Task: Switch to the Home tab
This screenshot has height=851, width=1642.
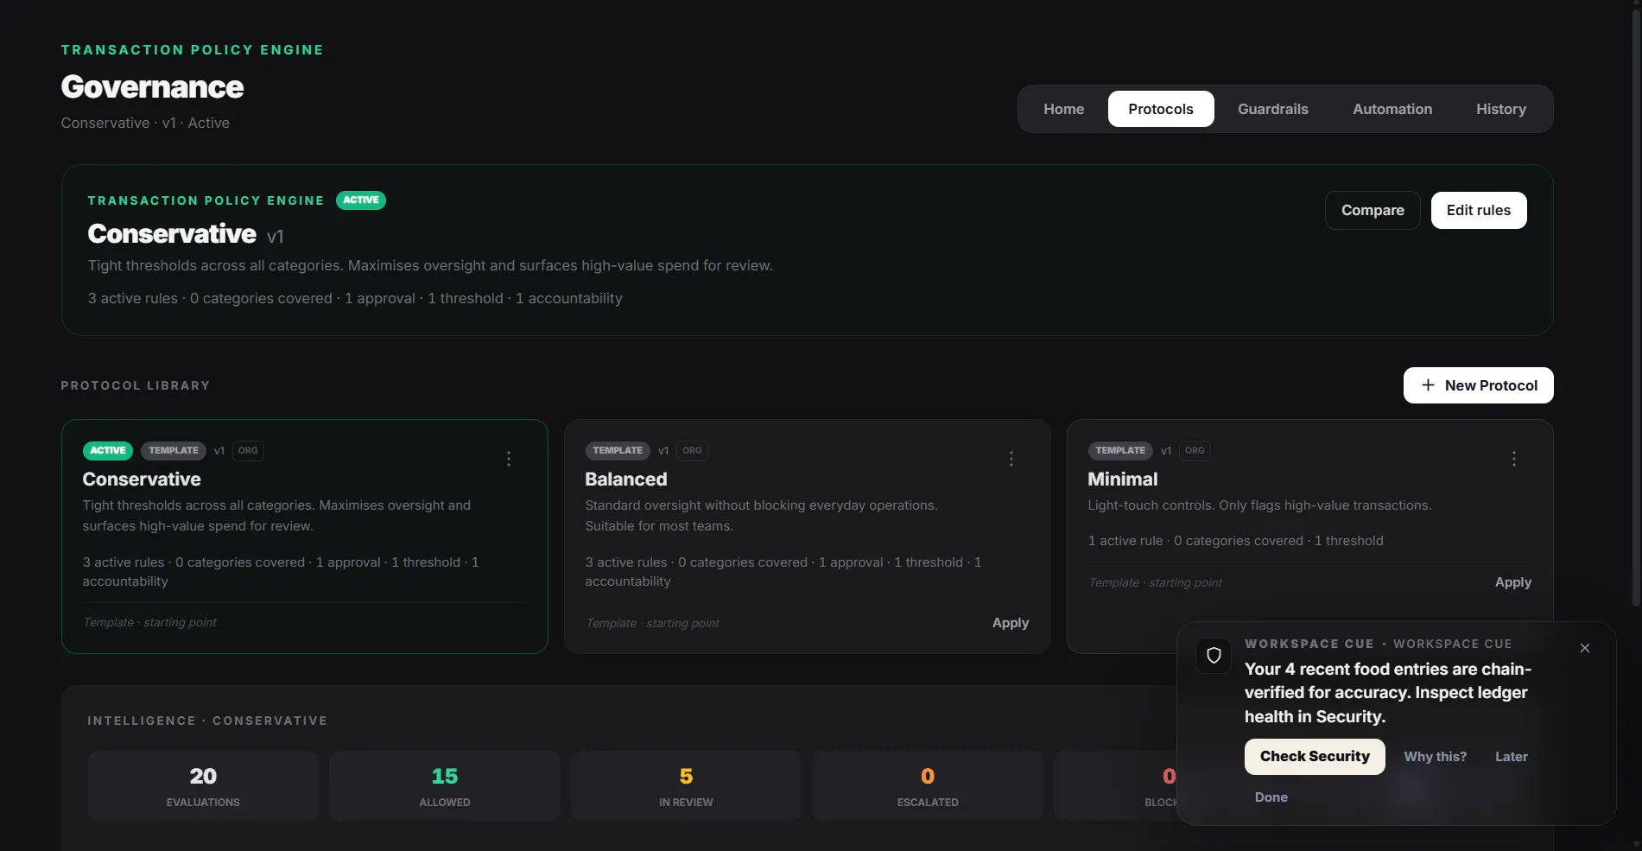Action: [x=1063, y=109]
